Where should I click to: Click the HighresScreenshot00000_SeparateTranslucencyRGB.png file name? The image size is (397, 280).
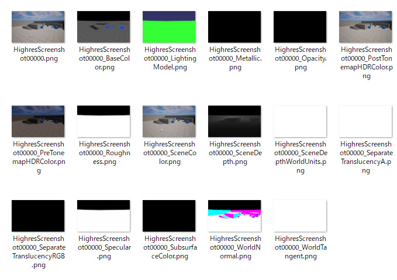(39, 251)
